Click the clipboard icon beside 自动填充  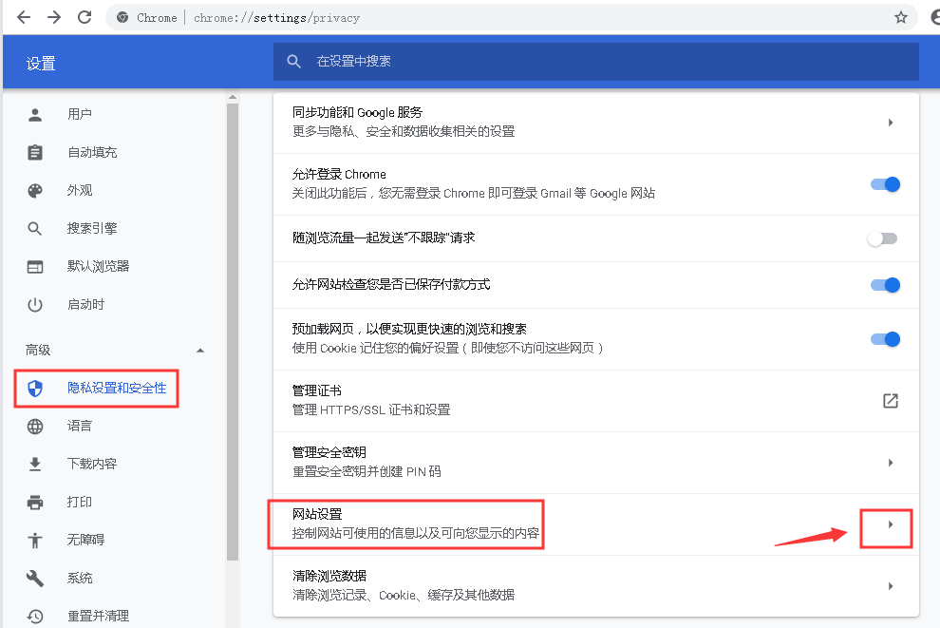[x=35, y=152]
